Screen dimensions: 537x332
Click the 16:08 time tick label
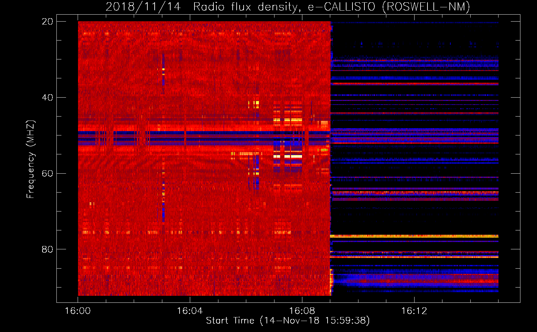click(x=302, y=311)
